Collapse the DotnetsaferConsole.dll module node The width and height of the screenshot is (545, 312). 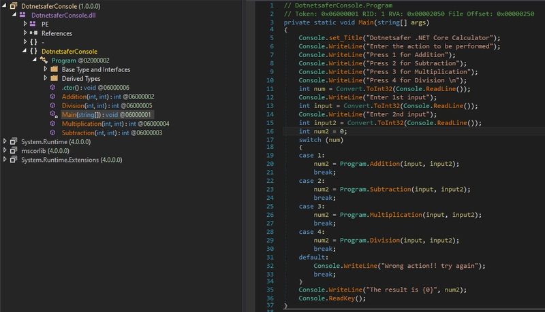click(14, 14)
